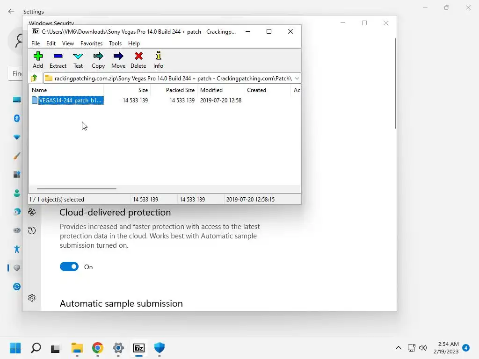Click the red Delete icon

138,60
